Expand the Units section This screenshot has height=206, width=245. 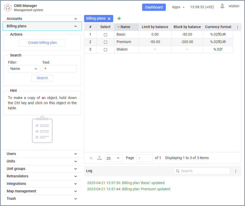point(42,161)
